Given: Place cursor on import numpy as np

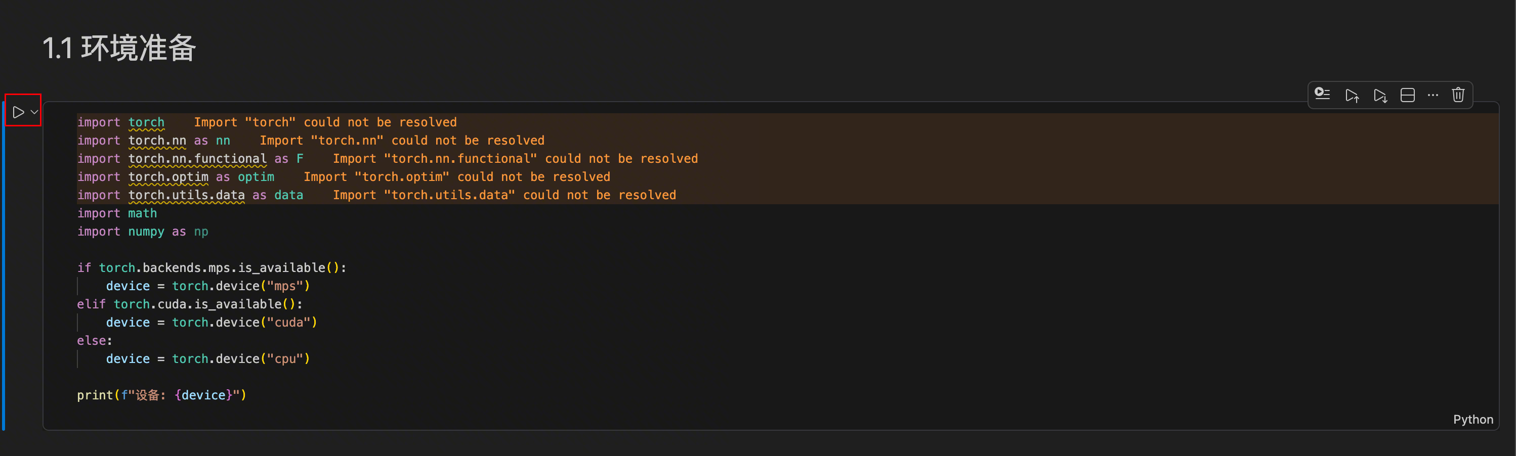Looking at the screenshot, I should click(142, 232).
